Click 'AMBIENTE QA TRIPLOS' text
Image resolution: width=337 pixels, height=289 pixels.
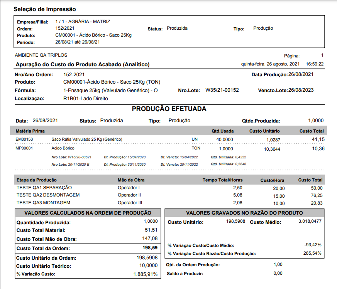[x=41, y=55]
